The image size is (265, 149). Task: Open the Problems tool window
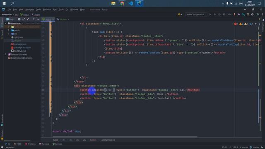point(30,144)
